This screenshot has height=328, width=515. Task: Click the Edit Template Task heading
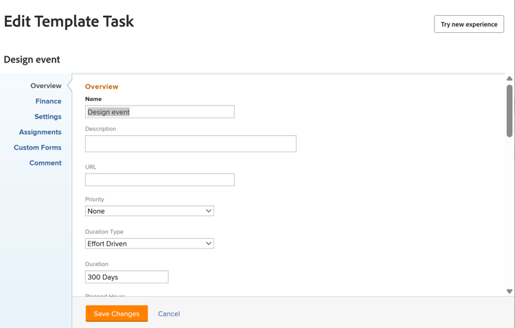(69, 21)
